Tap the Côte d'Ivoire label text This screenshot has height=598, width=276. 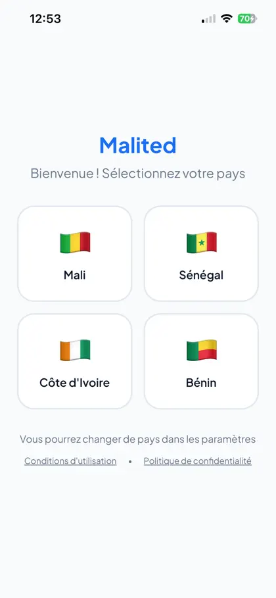(75, 382)
